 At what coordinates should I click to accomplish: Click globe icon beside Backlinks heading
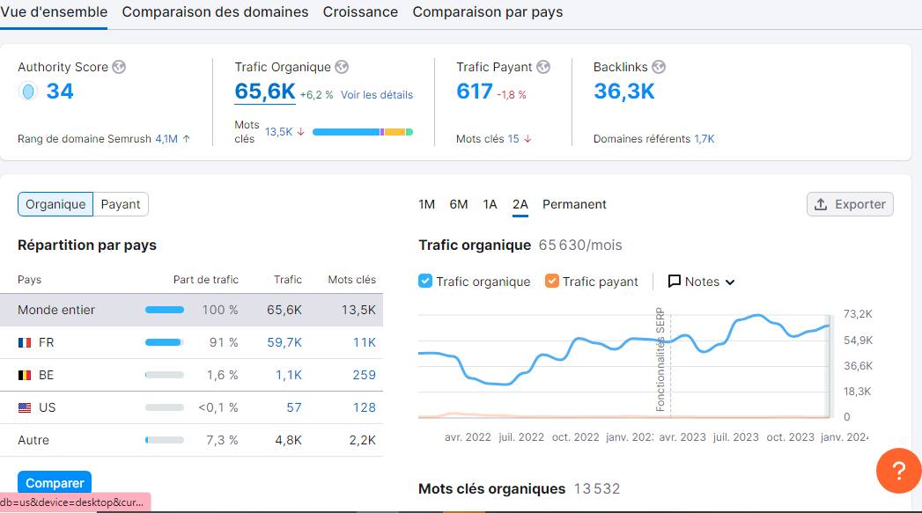pos(659,67)
